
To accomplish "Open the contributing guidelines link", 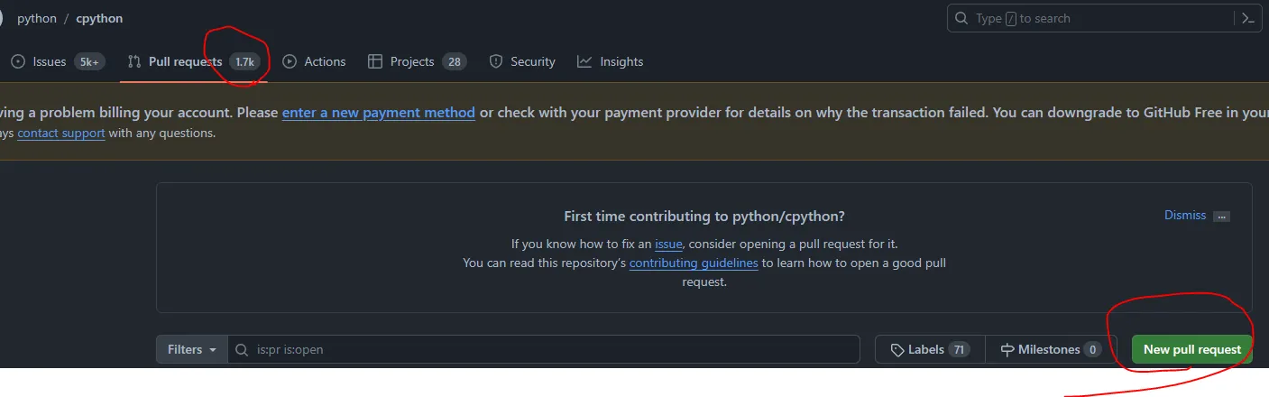I will [x=694, y=263].
